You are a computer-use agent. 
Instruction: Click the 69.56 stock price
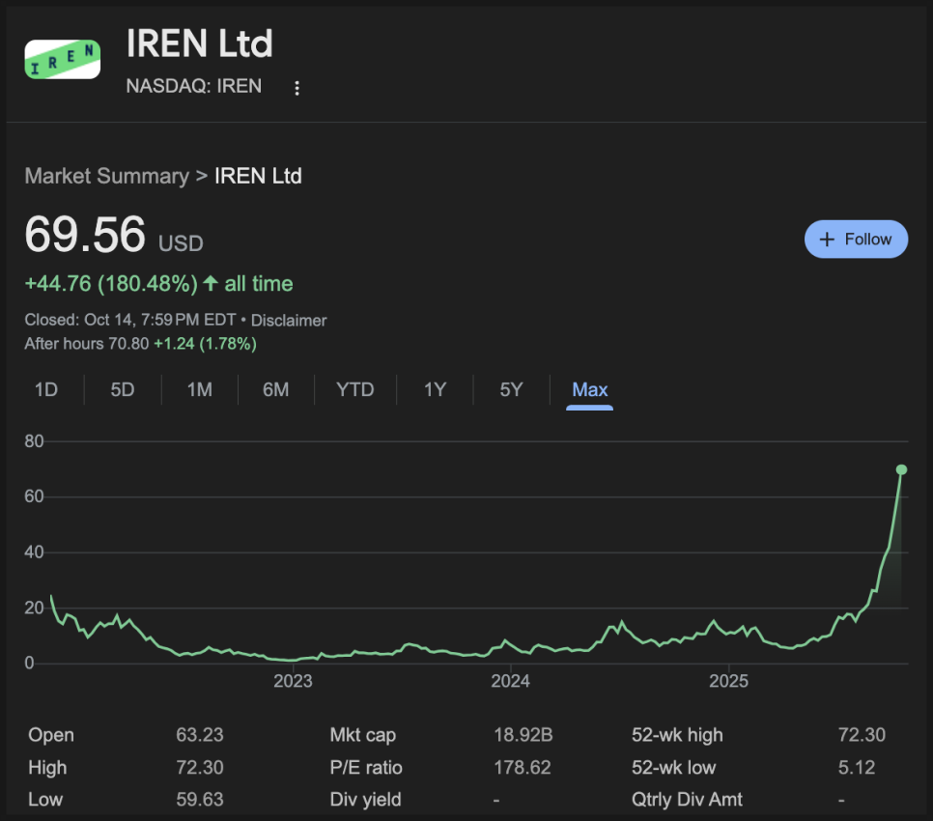[x=85, y=235]
